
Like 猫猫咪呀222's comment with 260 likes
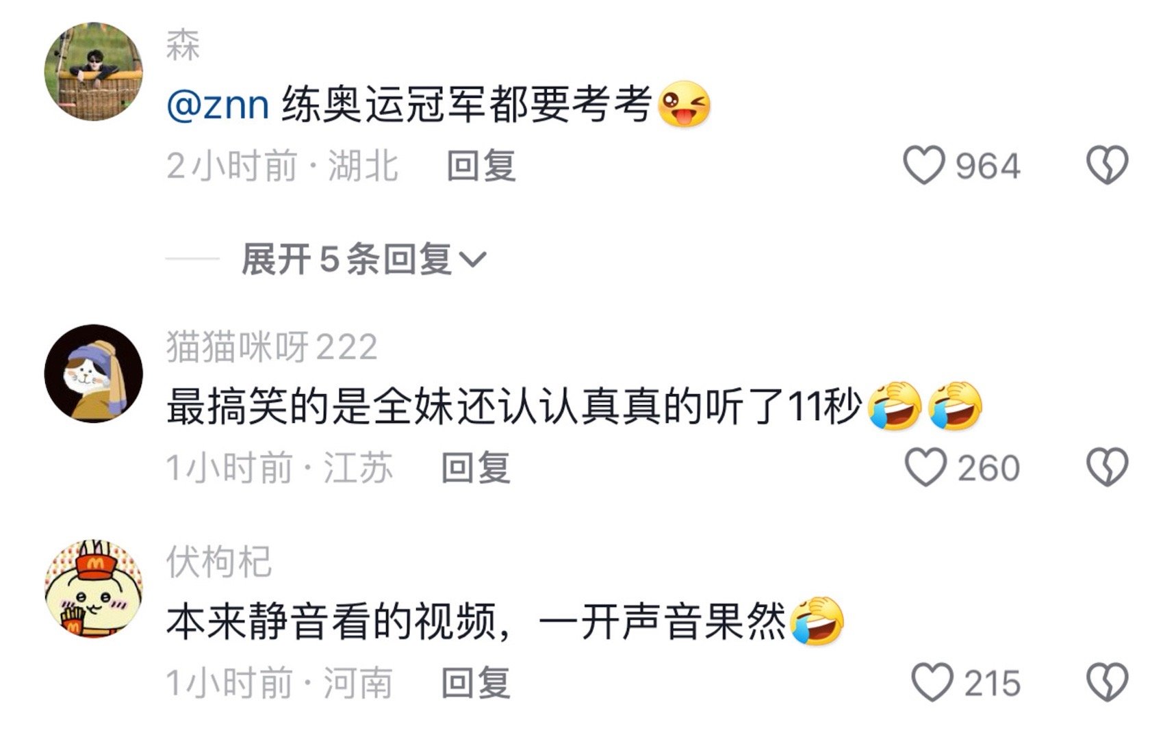coord(925,467)
